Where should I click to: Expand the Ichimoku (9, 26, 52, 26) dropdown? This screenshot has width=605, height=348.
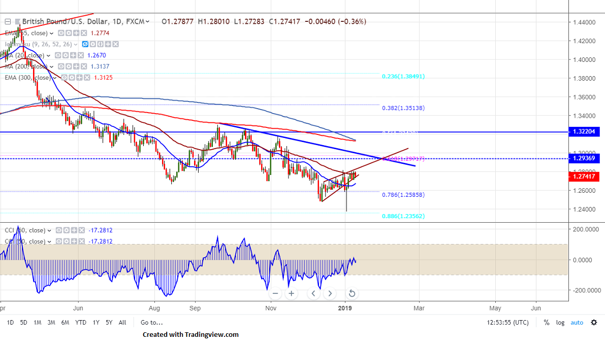76,45
